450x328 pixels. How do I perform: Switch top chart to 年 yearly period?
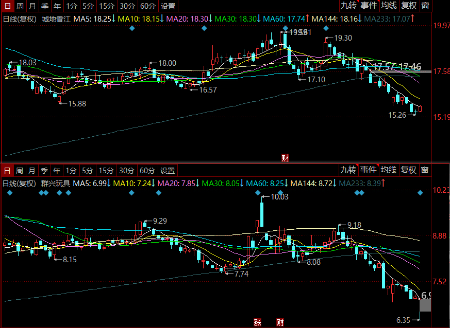57,6
